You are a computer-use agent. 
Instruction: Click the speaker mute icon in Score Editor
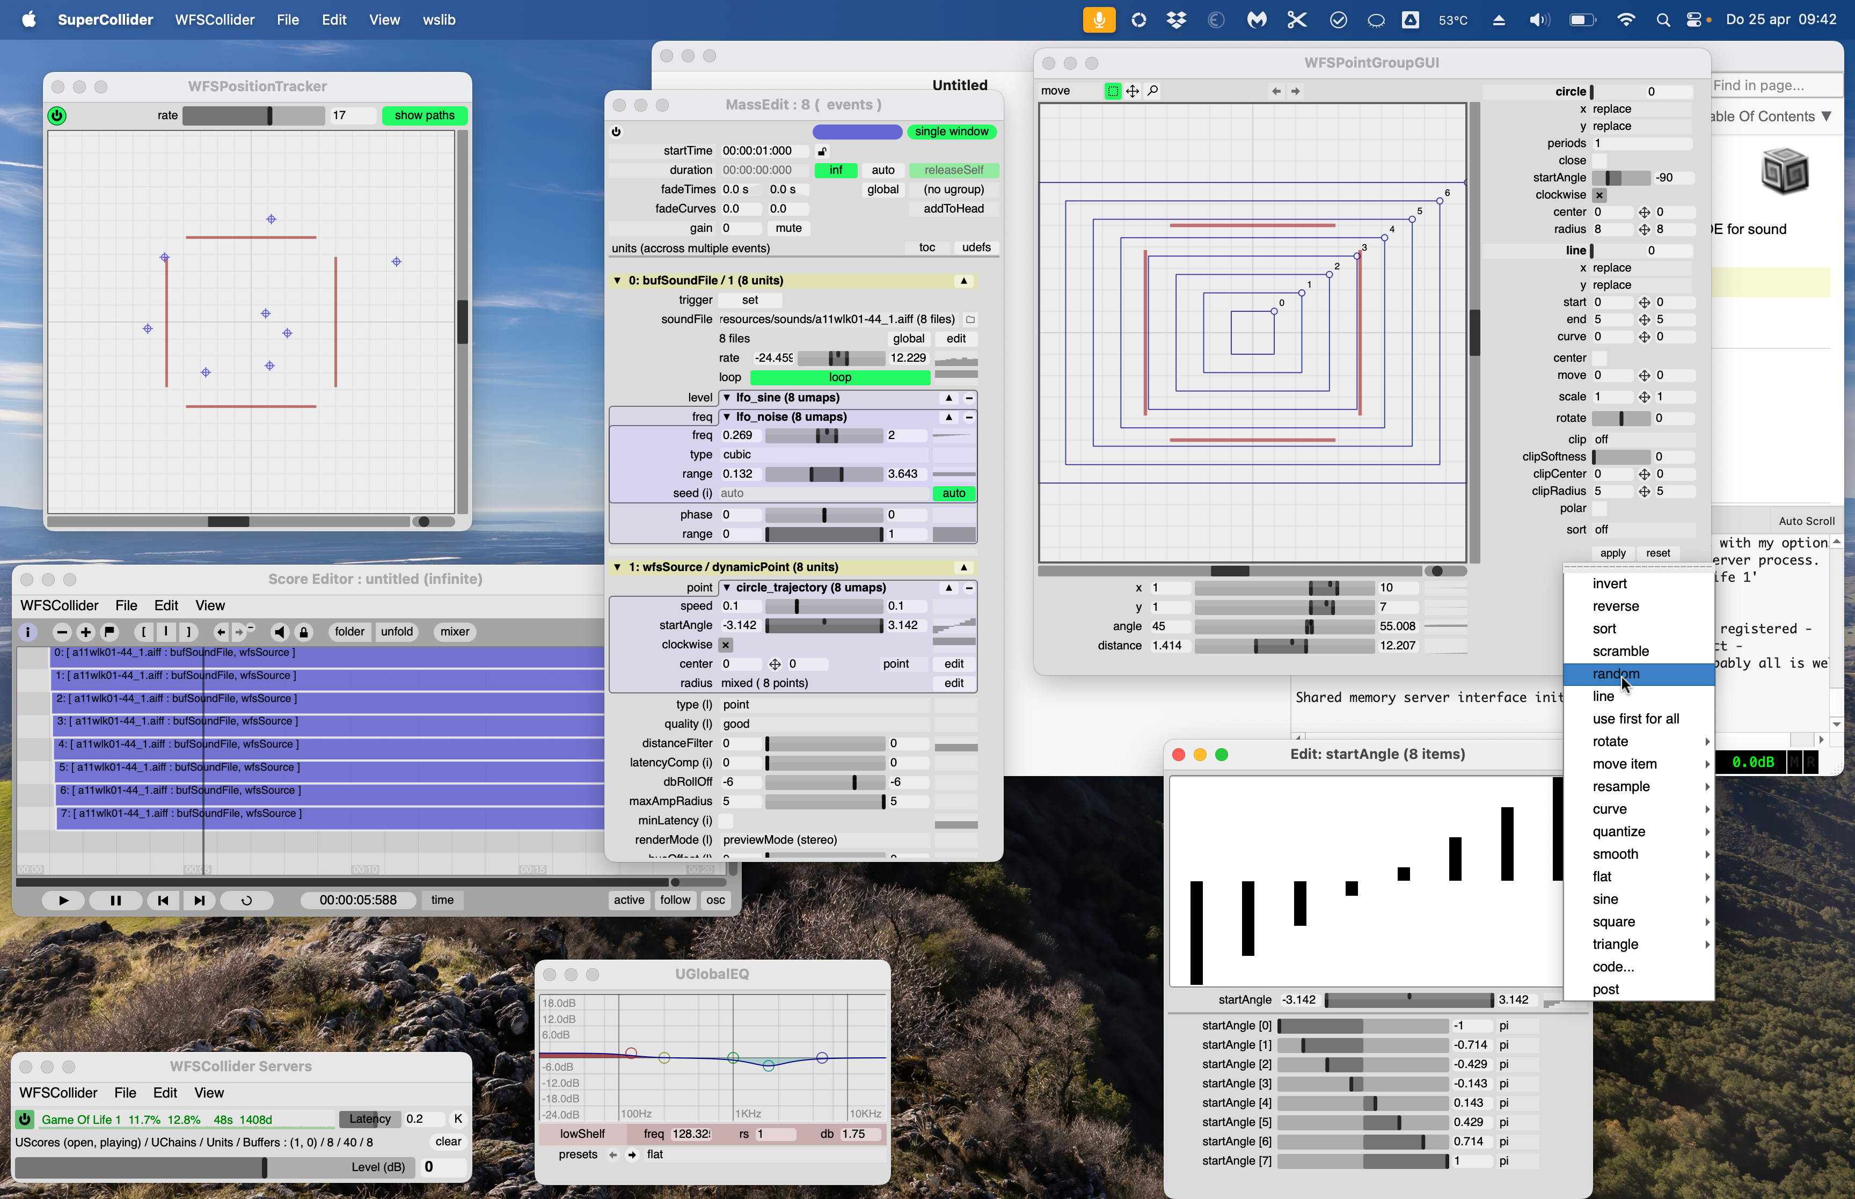(x=280, y=631)
